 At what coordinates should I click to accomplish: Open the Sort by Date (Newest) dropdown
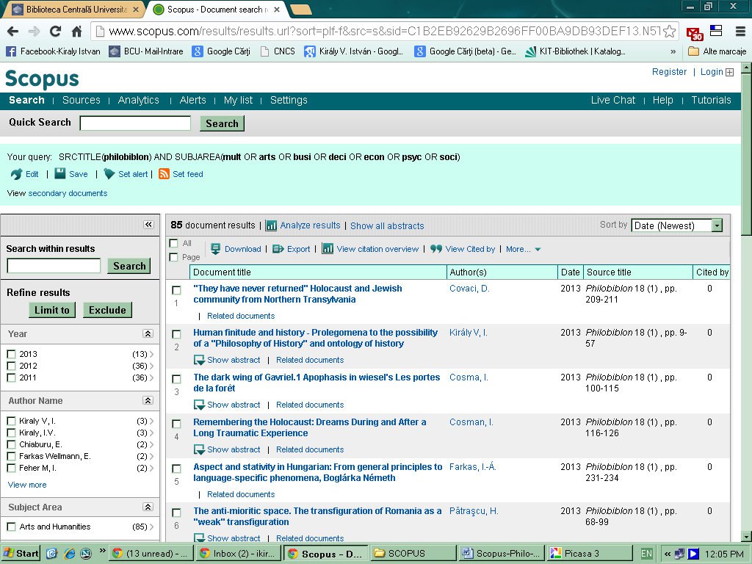point(676,225)
